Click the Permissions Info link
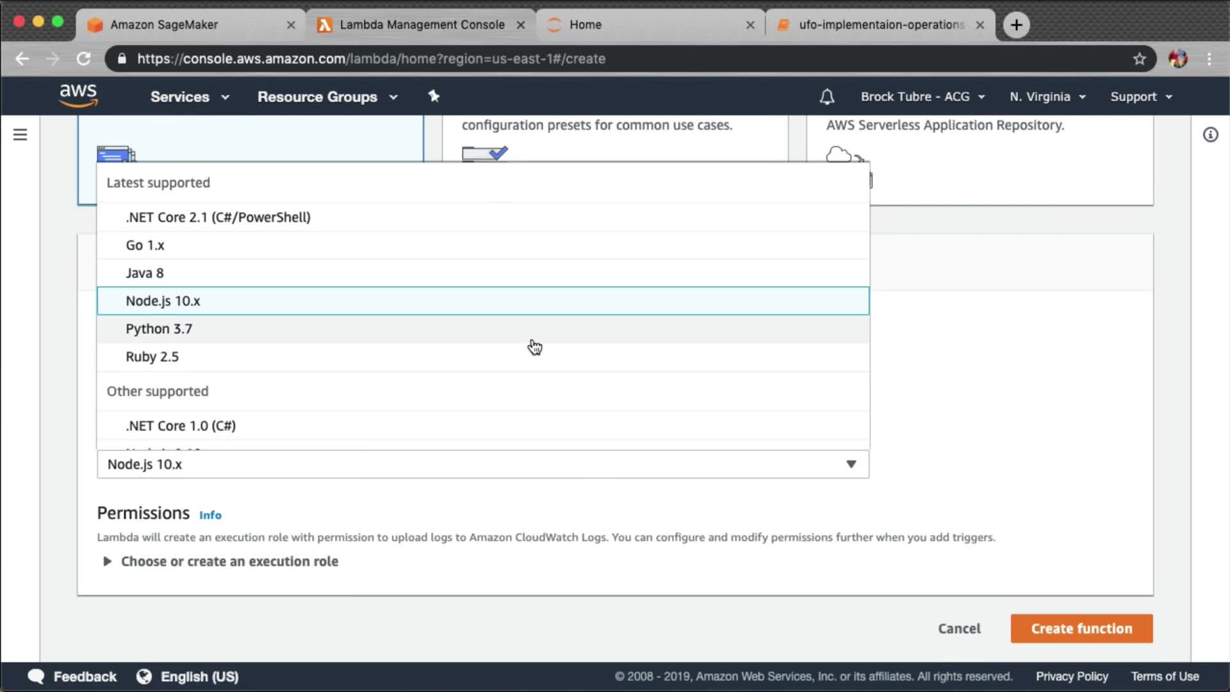1230x692 pixels. coord(210,515)
